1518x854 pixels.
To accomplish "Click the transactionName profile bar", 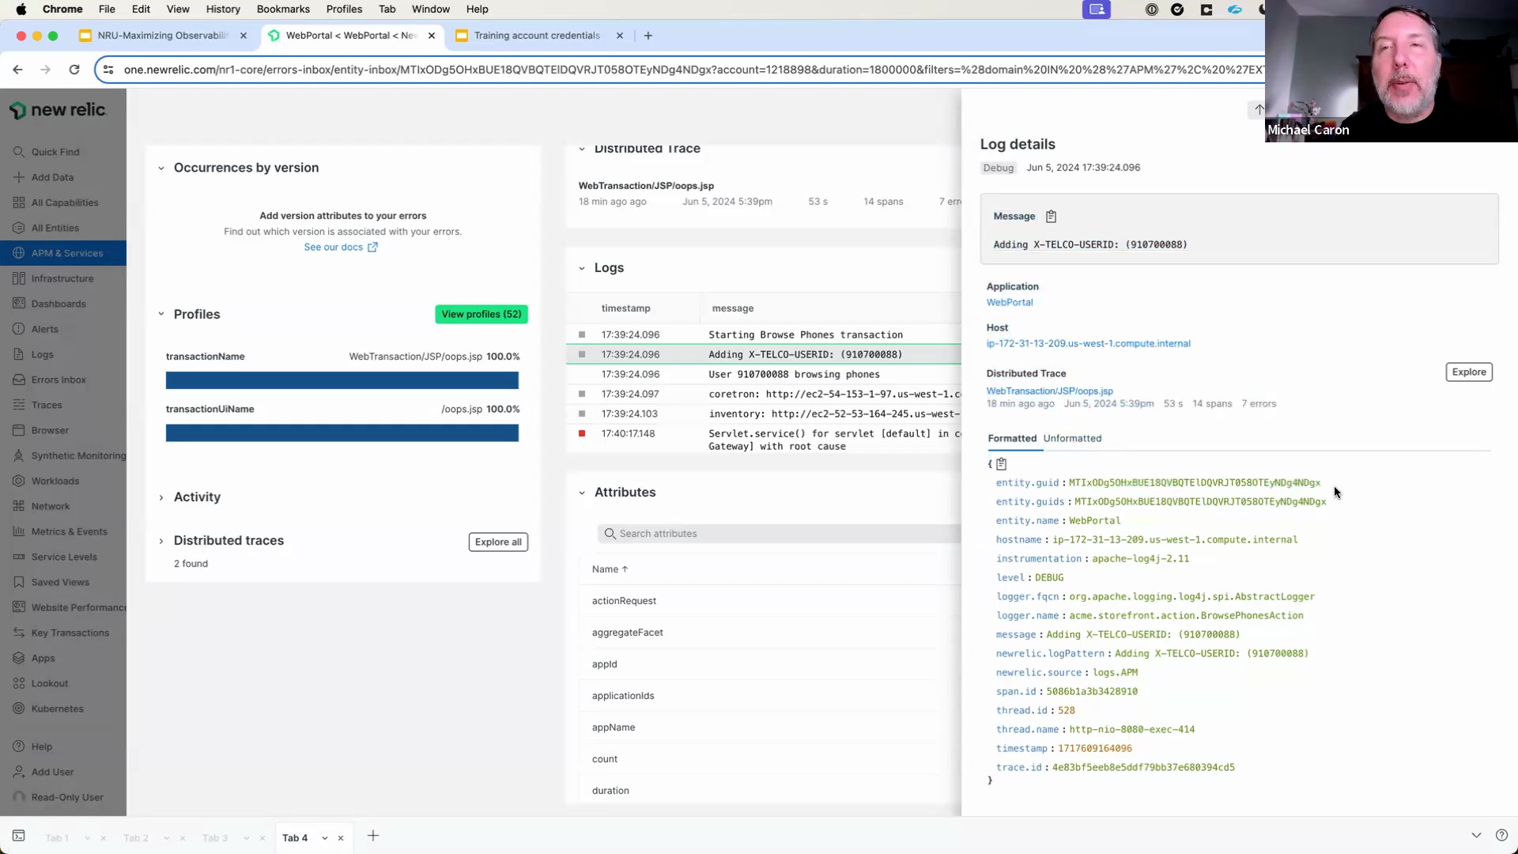I will coord(342,380).
